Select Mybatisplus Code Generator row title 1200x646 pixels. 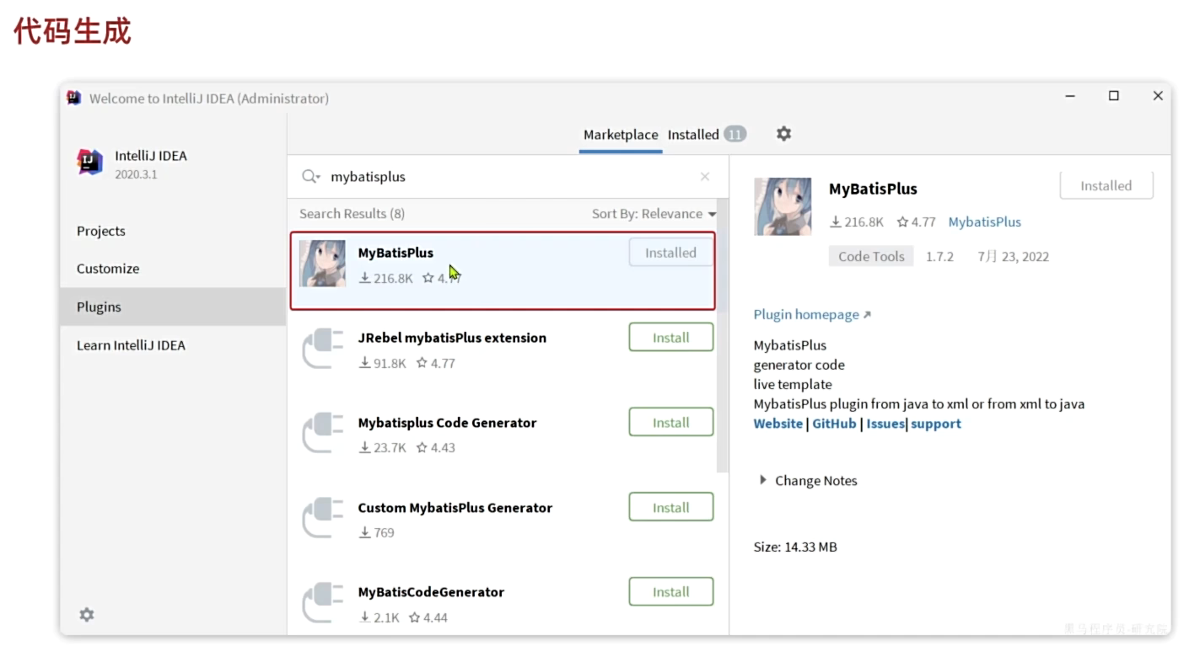tap(447, 423)
